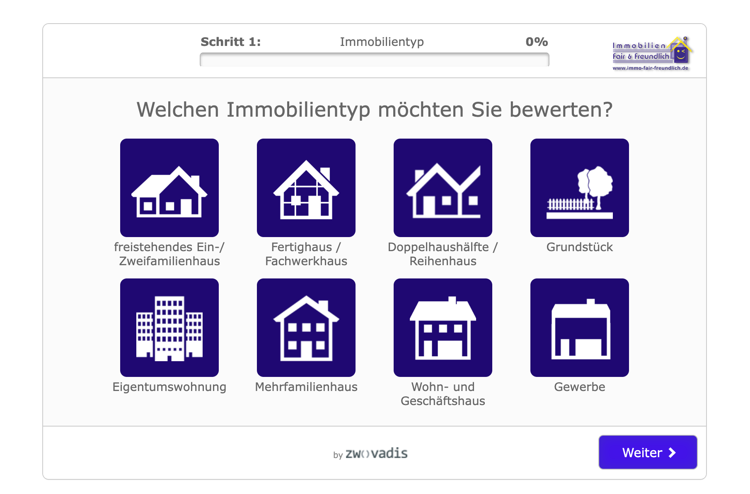
Task: Click the 'Mehrfamilienhaus' label
Action: [306, 387]
